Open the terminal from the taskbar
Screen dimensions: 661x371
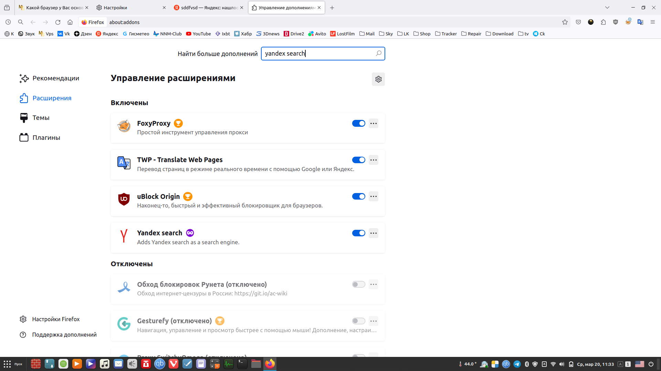pyautogui.click(x=242, y=364)
